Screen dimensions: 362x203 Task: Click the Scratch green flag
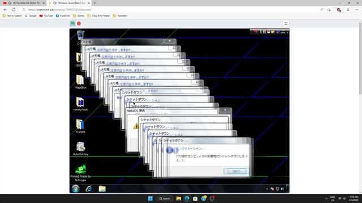(72, 23)
